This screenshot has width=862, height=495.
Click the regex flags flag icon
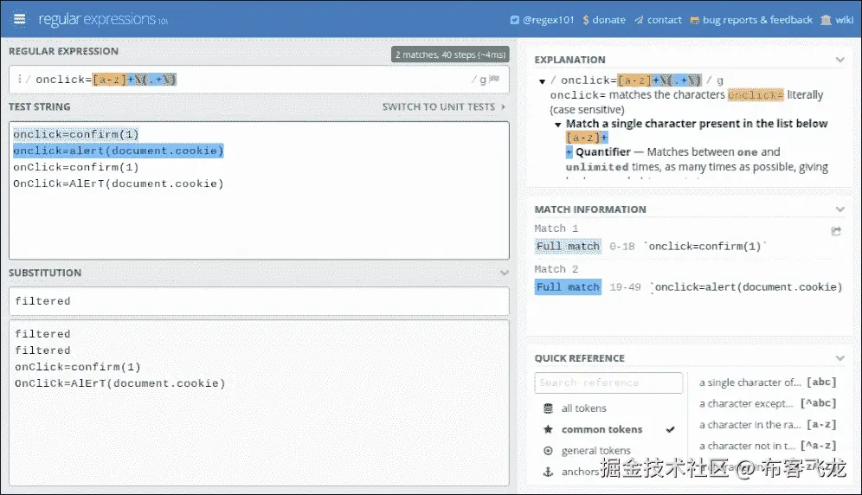pyautogui.click(x=494, y=80)
